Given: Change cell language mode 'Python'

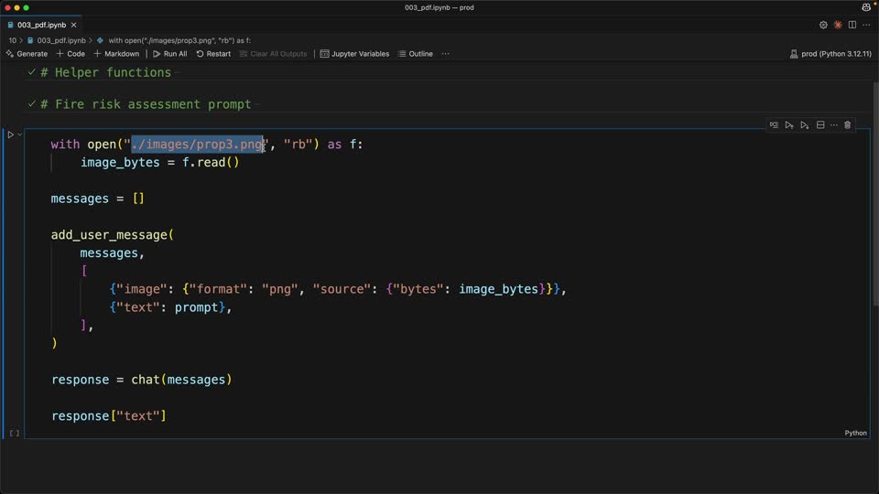Looking at the screenshot, I should [x=855, y=433].
